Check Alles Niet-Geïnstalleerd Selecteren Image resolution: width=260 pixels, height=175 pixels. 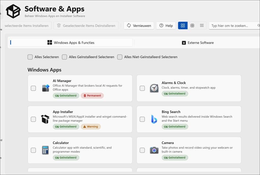tap(120, 57)
